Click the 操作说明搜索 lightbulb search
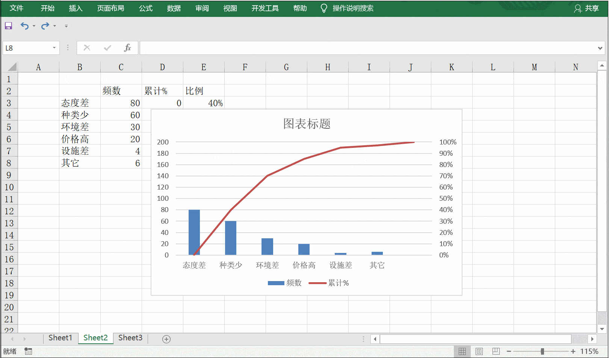The width and height of the screenshot is (609, 358). tap(347, 8)
